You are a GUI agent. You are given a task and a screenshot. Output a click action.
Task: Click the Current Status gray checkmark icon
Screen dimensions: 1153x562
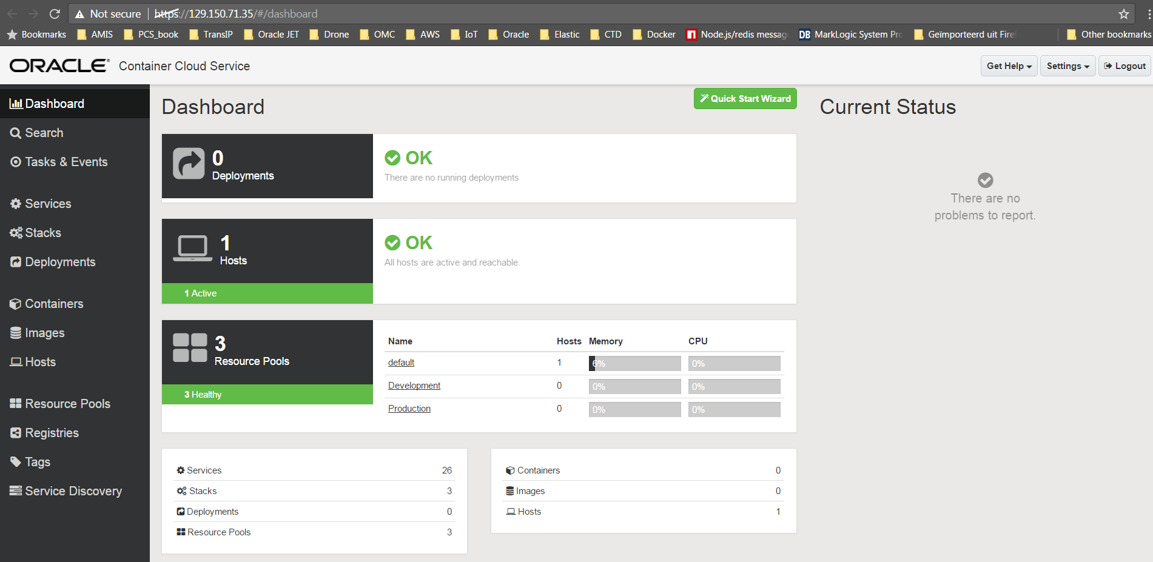(985, 180)
